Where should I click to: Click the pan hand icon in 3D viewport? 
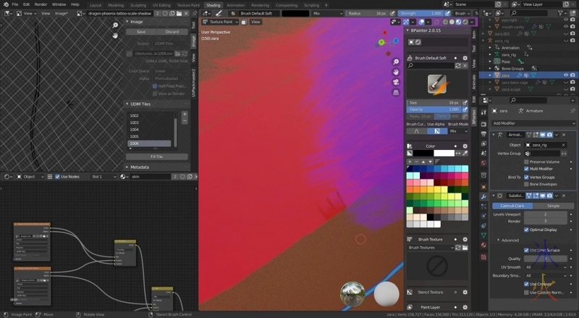pos(397,72)
